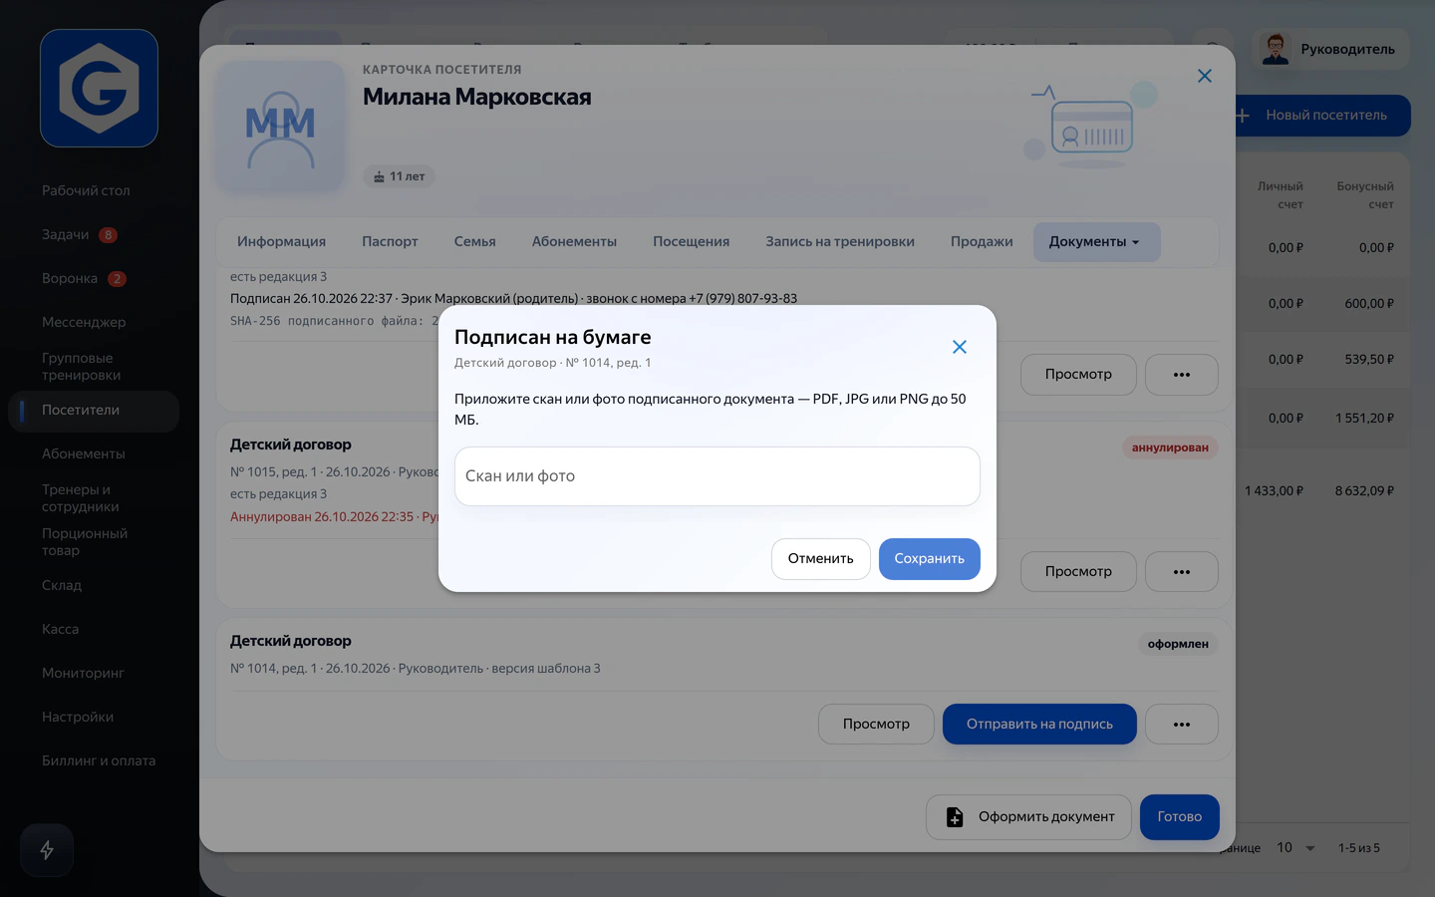The height and width of the screenshot is (897, 1435).
Task: Open Касса in the sidebar
Action: pos(60,630)
